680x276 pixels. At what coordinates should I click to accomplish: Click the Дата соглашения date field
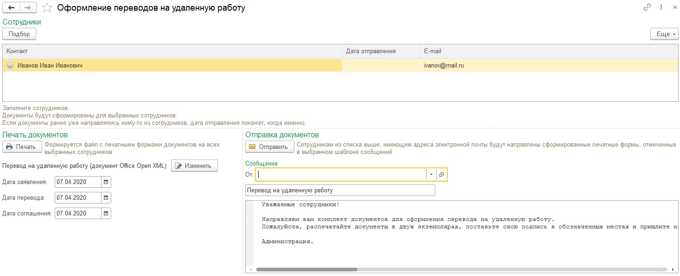(77, 213)
